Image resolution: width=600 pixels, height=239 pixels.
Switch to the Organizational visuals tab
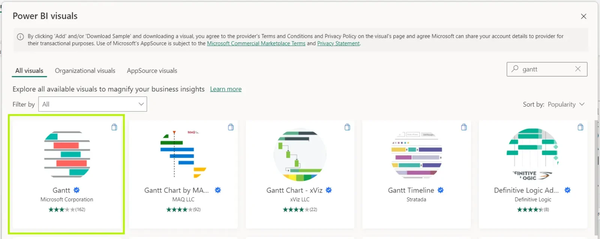(x=85, y=71)
